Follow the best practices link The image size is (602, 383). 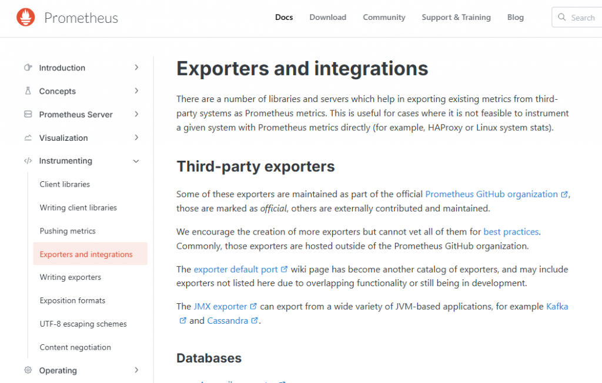tap(510, 232)
